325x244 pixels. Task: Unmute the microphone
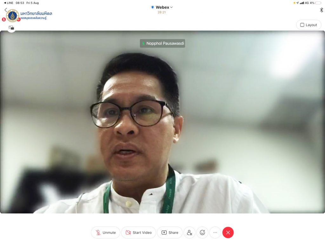tap(106, 233)
